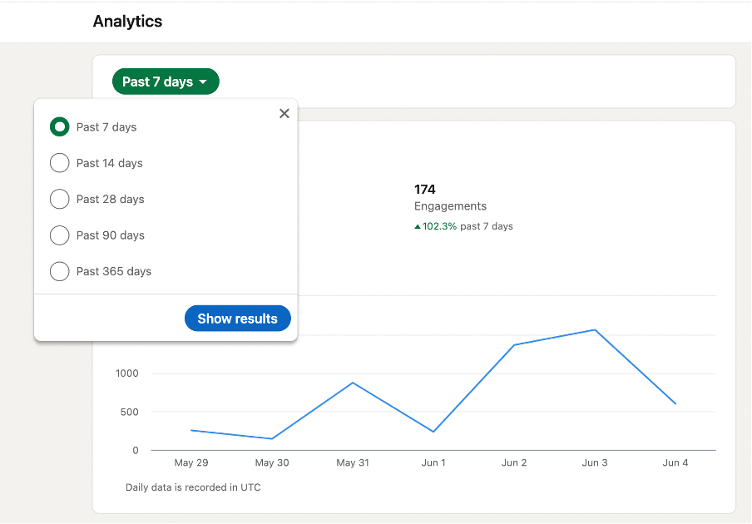Click the green up-triangle next to 102.3%
This screenshot has height=524, width=752.
coord(418,227)
